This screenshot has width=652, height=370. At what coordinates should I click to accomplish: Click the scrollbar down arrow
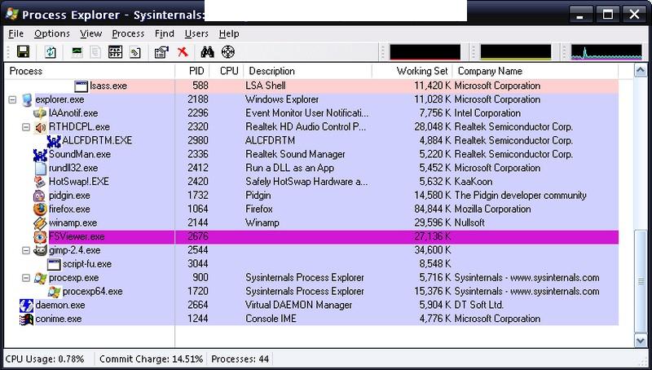pos(641,341)
